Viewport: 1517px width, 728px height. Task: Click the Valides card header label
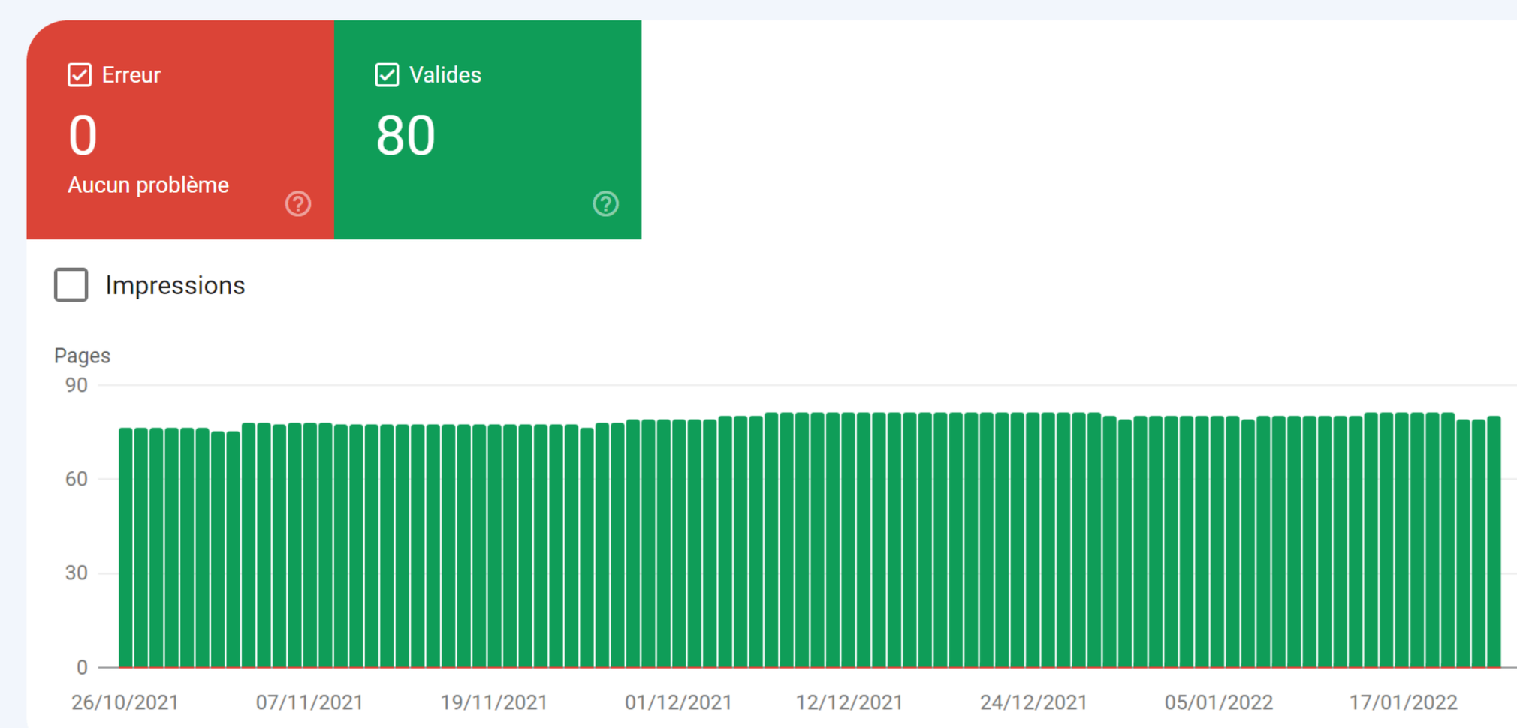[445, 74]
